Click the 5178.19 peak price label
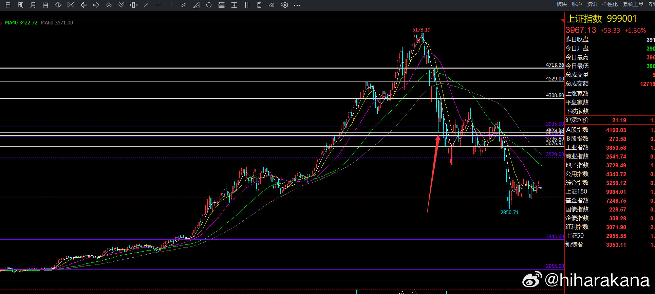The height and width of the screenshot is (294, 655). [x=421, y=30]
